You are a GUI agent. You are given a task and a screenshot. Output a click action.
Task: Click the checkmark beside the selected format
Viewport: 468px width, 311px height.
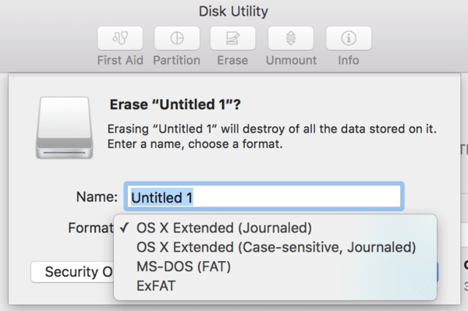pos(124,228)
